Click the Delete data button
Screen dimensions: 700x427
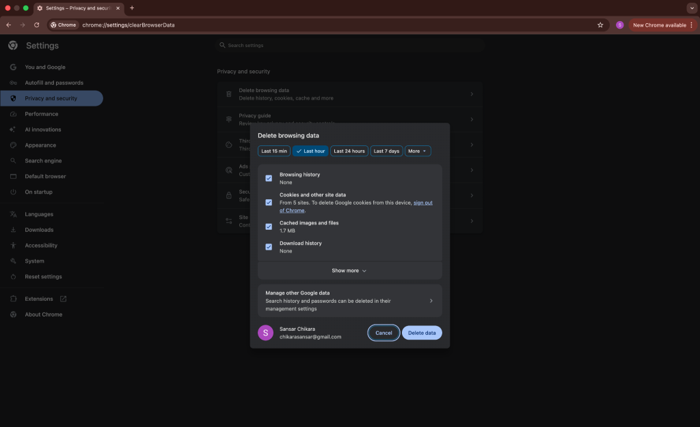pos(421,333)
